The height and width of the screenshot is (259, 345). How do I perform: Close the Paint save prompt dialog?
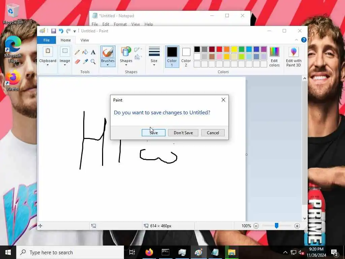(x=223, y=100)
